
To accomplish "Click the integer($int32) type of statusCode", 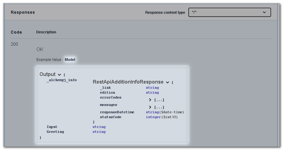I will (x=161, y=117).
